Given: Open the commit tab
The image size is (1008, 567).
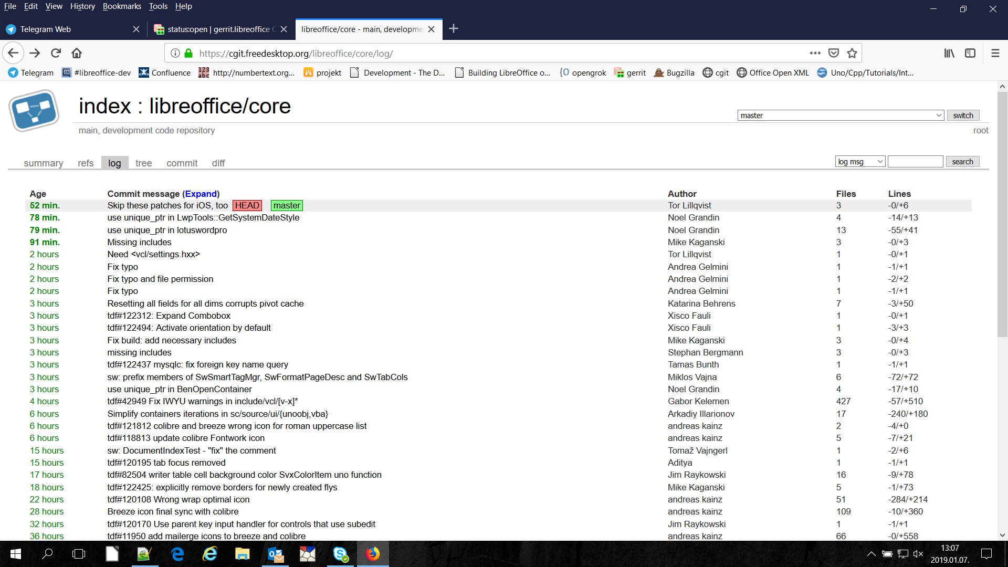Looking at the screenshot, I should (x=182, y=163).
